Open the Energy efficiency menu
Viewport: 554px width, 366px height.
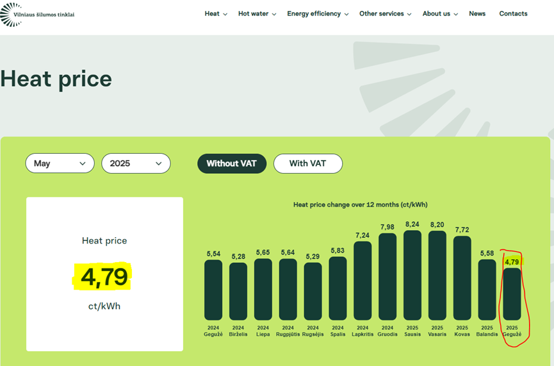[x=318, y=14]
